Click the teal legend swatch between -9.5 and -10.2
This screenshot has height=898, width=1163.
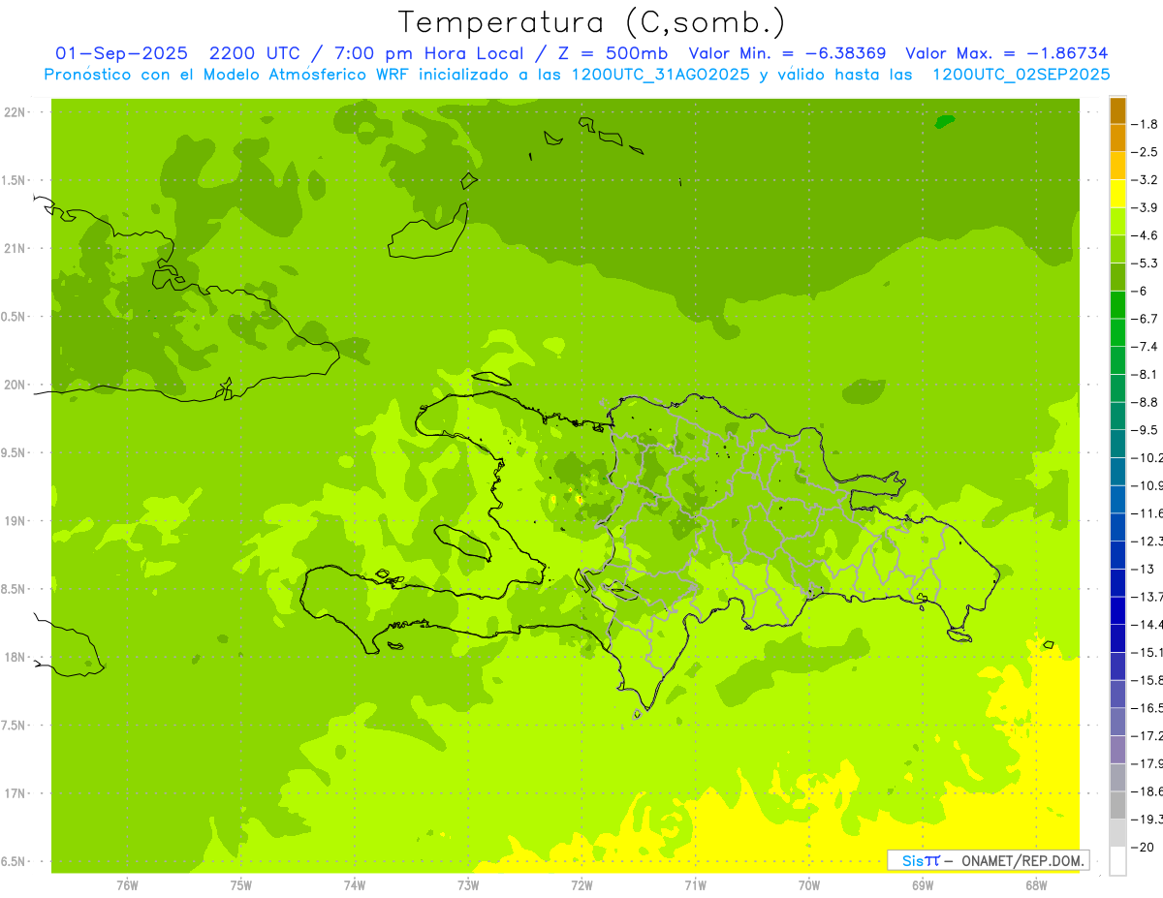[1117, 444]
